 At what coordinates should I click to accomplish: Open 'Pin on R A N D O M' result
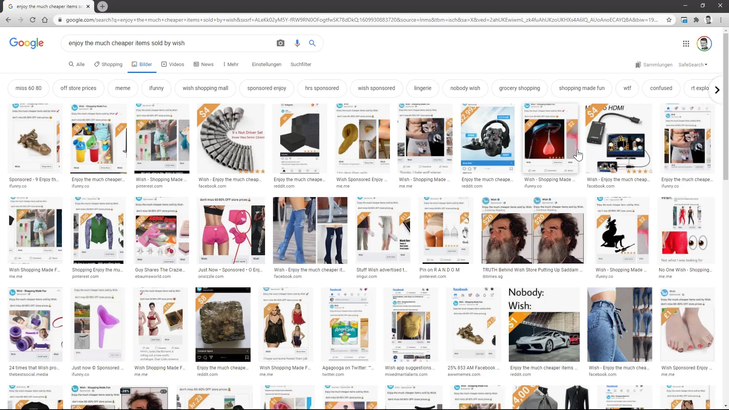coord(439,270)
